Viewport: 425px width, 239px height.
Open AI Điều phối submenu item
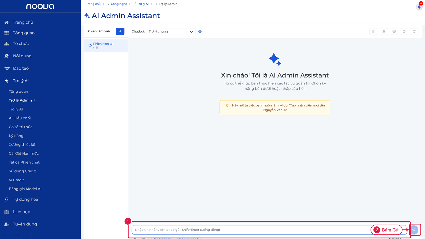coord(20,118)
